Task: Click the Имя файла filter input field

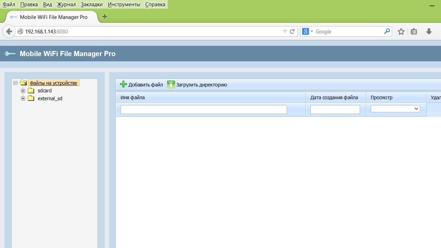Action: 204,110
